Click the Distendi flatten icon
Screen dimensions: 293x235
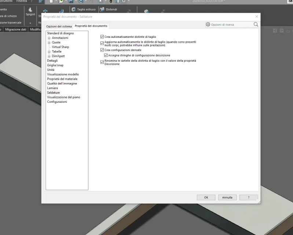click(102, 9)
